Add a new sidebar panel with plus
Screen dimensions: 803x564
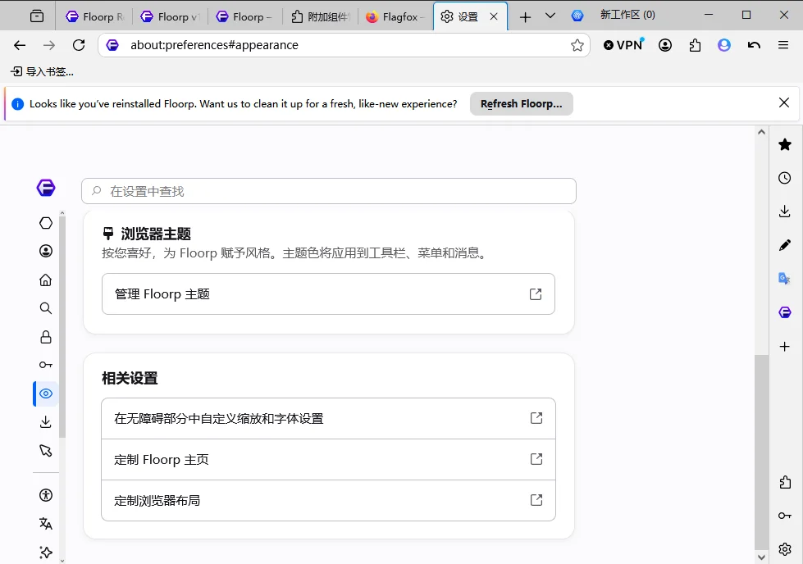785,347
